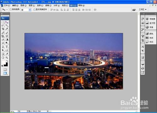Toggle Quick Mask mode
The image size is (157, 113).
point(5,69)
